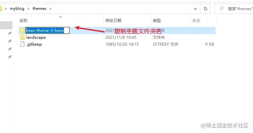Select the landscape folder icon

(x=22, y=37)
